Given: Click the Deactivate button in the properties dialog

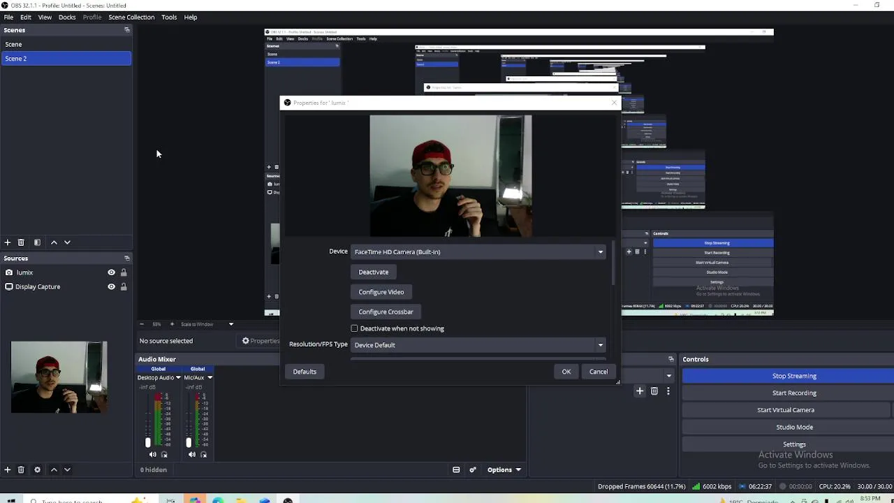Looking at the screenshot, I should [x=374, y=272].
